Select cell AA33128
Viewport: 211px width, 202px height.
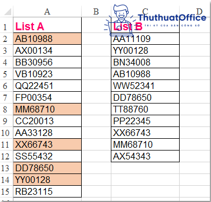[48, 133]
